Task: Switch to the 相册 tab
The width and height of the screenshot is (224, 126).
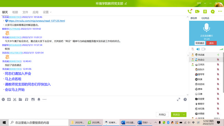Action: coord(15,12)
